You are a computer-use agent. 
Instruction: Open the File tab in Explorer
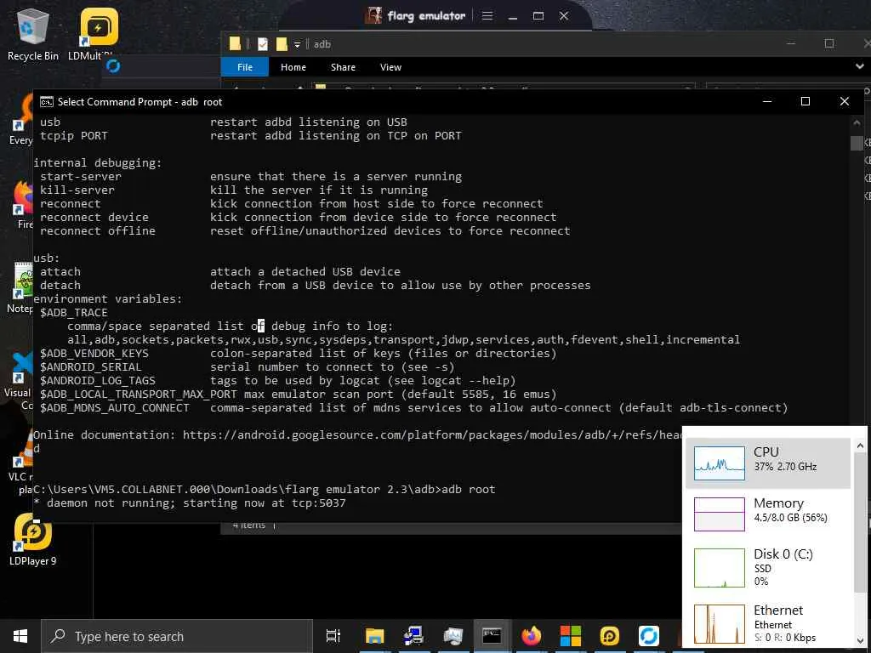pos(244,67)
